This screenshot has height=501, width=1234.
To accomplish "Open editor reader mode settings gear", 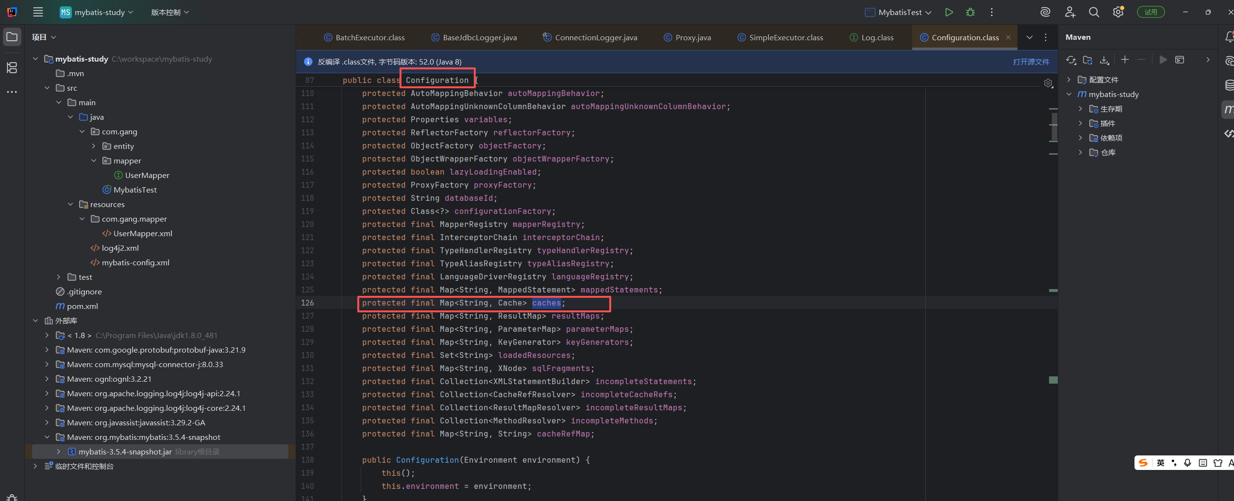I will (x=1048, y=83).
